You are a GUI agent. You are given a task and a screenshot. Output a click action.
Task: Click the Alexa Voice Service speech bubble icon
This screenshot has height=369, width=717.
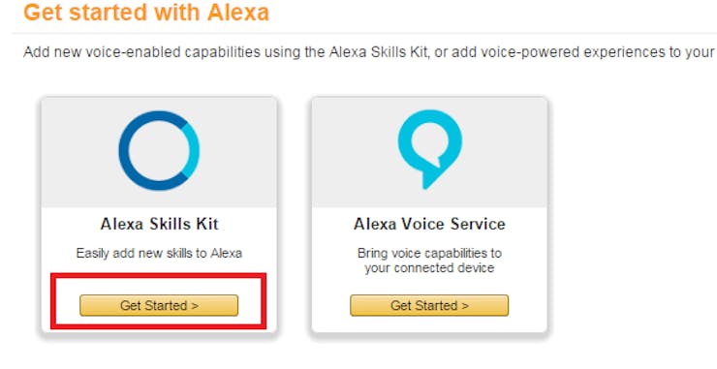(429, 149)
